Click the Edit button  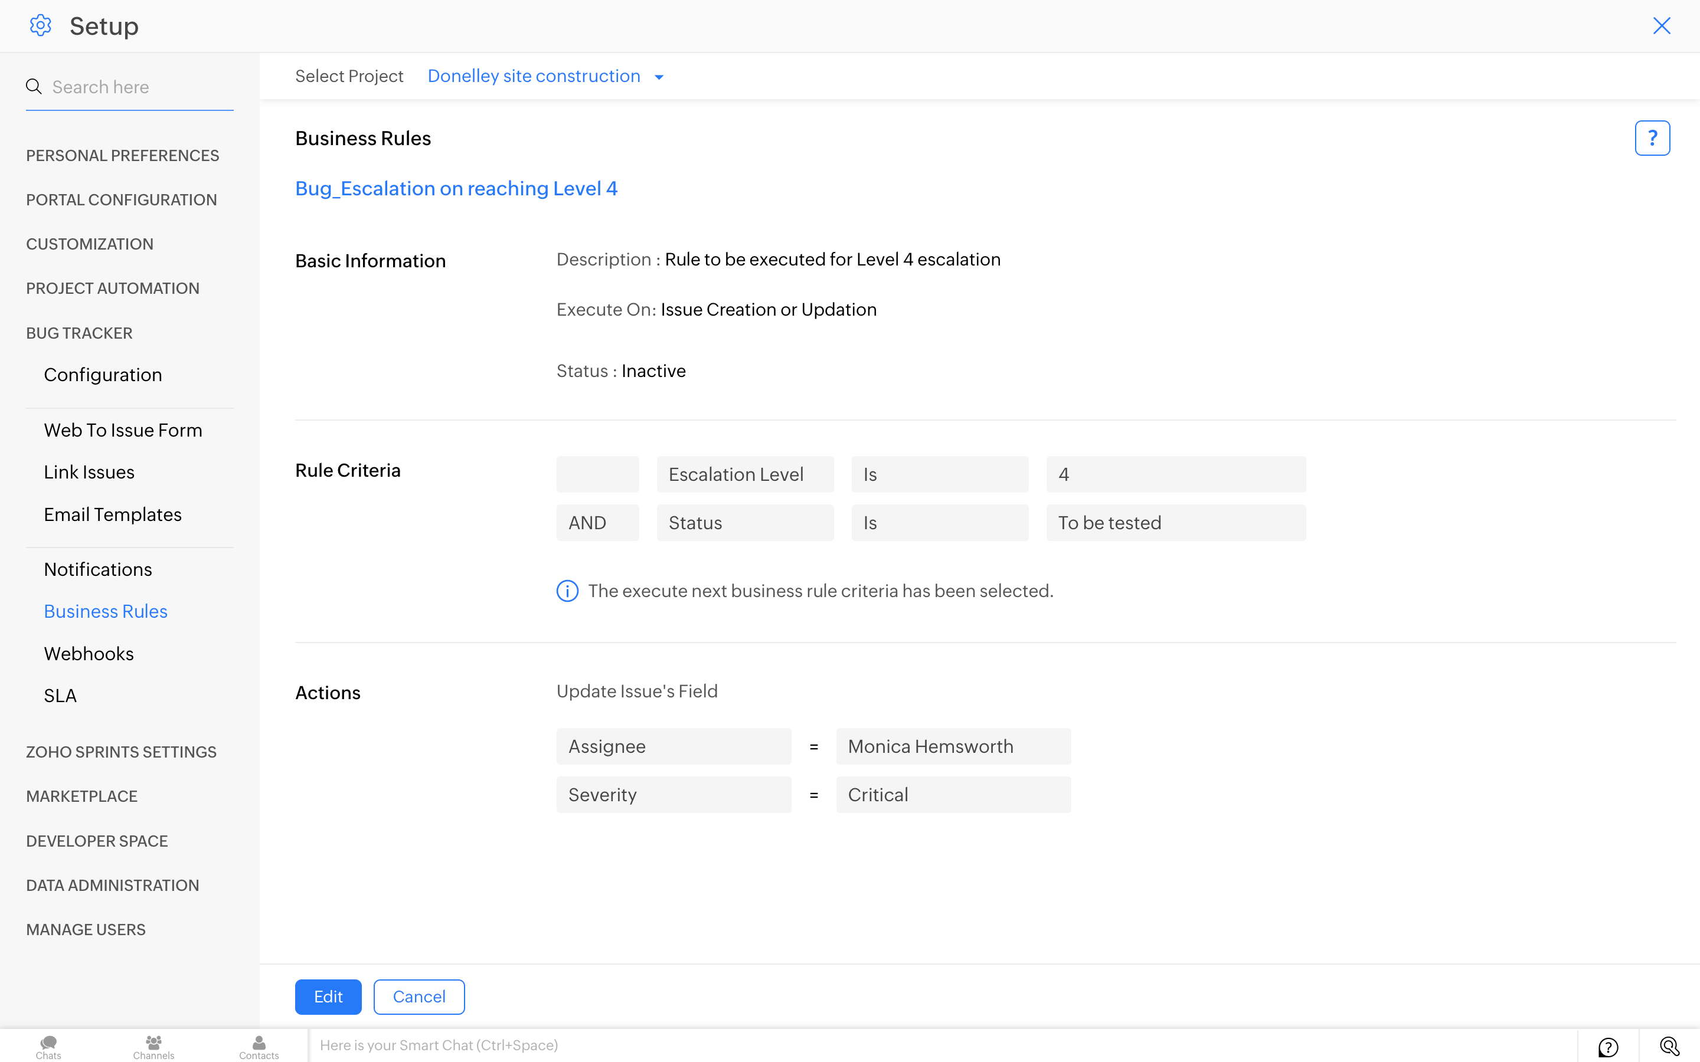[328, 996]
